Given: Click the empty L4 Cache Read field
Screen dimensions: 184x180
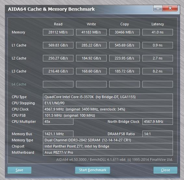Looking at the screenshot, I should tap(58, 84).
